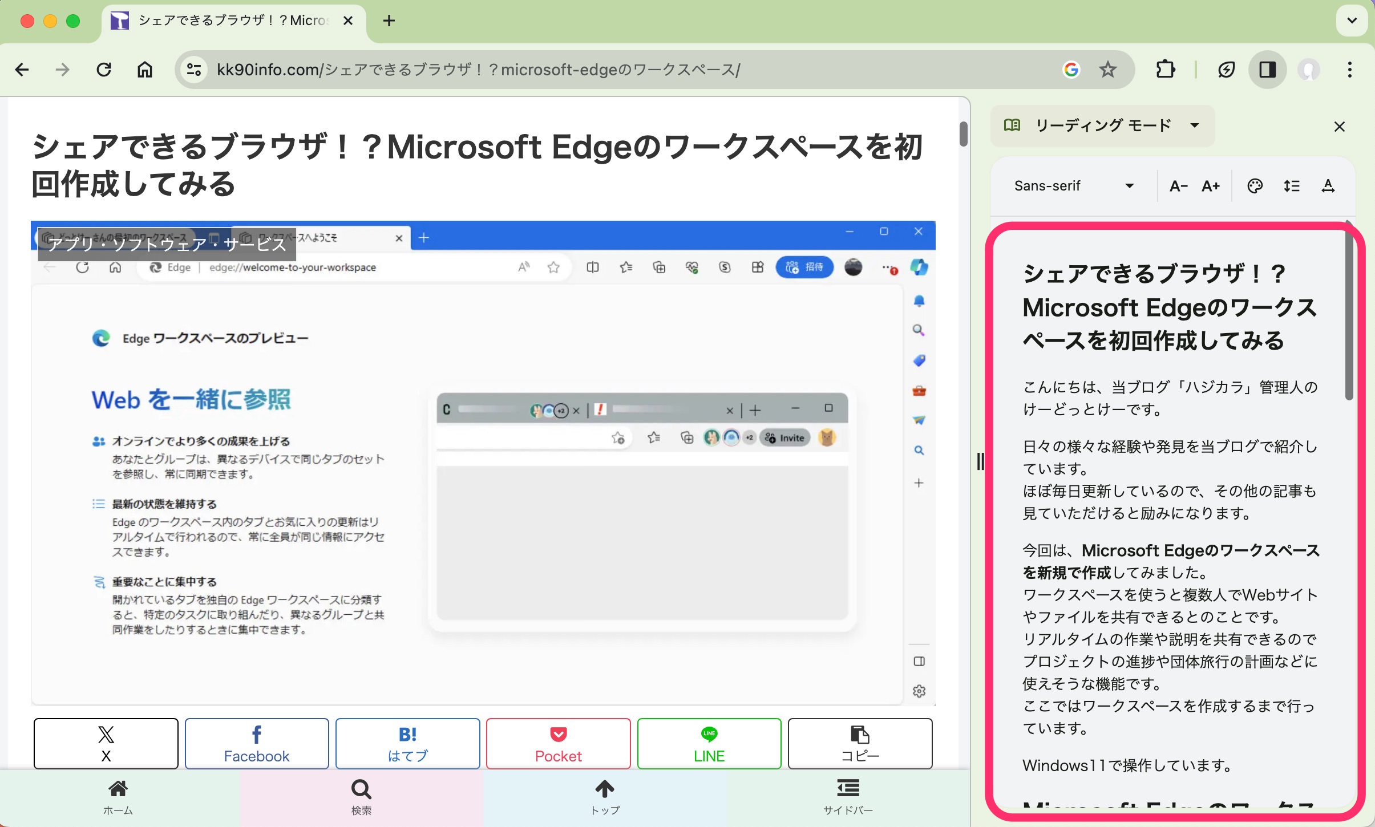Close the reading mode side panel
The height and width of the screenshot is (827, 1375).
1340,127
